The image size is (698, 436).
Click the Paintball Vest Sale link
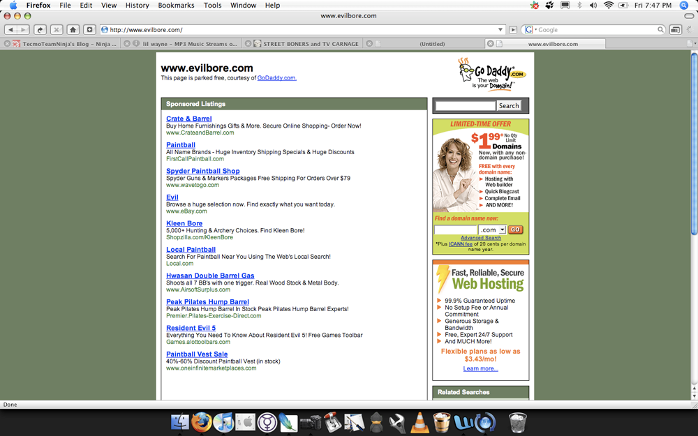click(x=197, y=354)
